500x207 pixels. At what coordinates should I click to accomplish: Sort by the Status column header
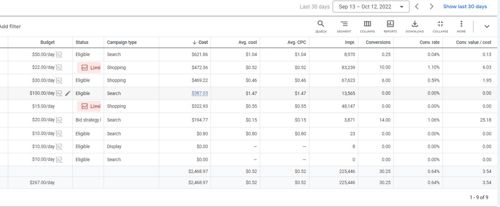pos(82,42)
